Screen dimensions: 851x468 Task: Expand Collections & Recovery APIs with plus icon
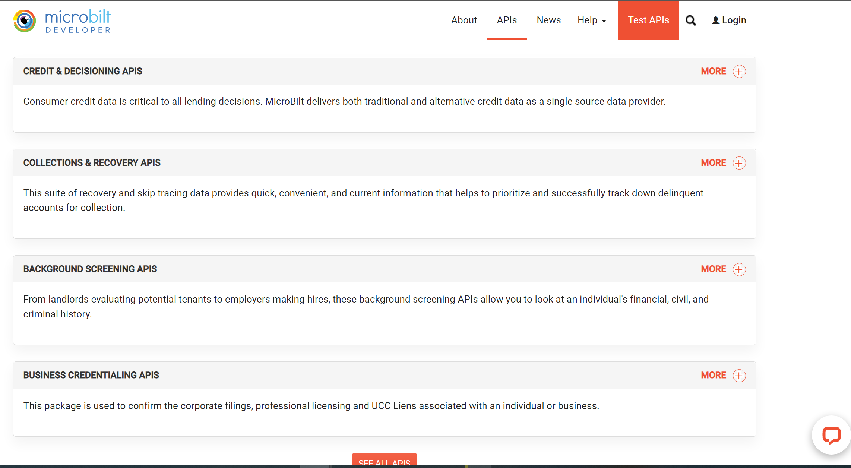[x=739, y=163]
